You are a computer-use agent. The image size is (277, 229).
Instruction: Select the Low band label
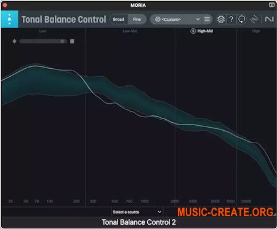pos(42,31)
